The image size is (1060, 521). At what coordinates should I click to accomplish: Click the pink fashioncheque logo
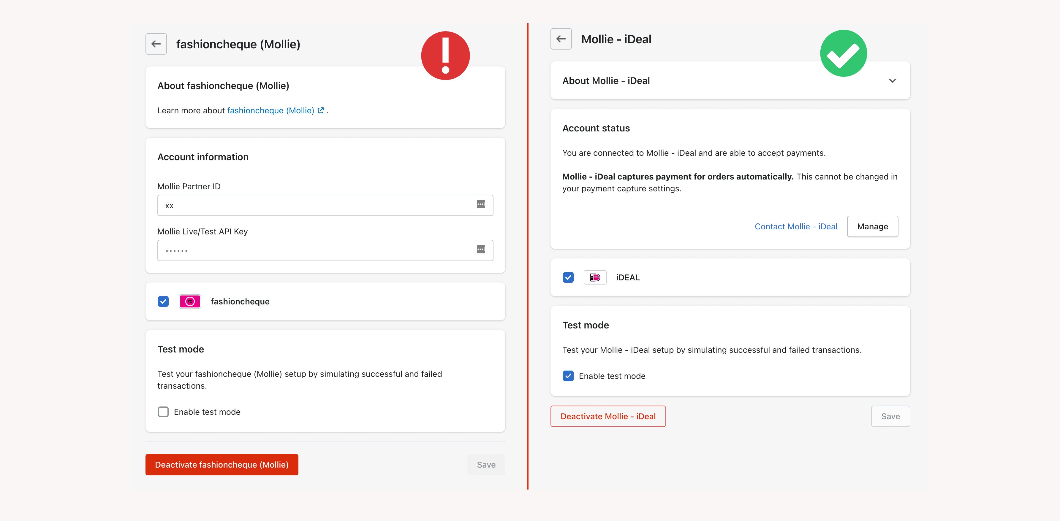(x=190, y=301)
